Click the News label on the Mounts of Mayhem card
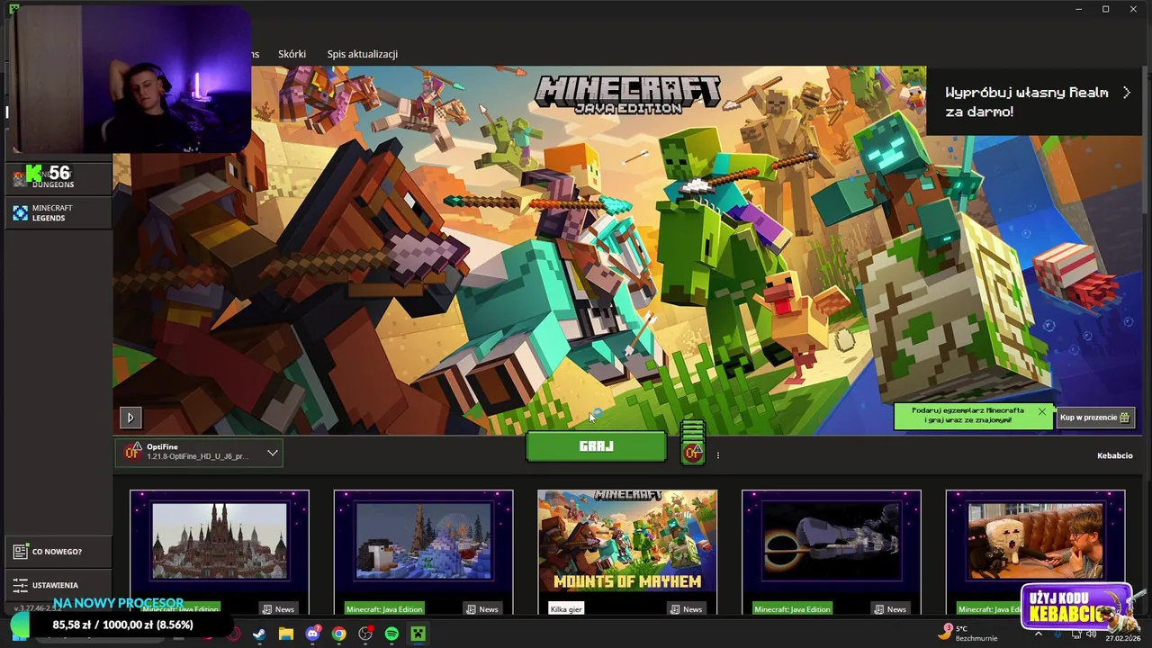Screen dimensions: 1152x648 (x=687, y=609)
